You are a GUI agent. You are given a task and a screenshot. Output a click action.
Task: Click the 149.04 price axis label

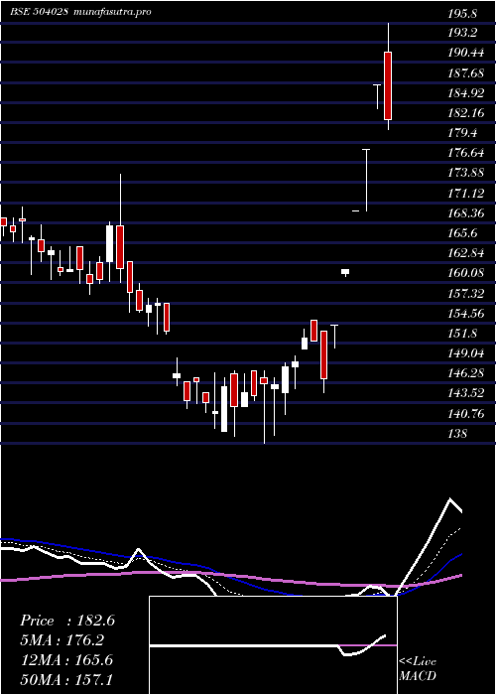point(466,353)
